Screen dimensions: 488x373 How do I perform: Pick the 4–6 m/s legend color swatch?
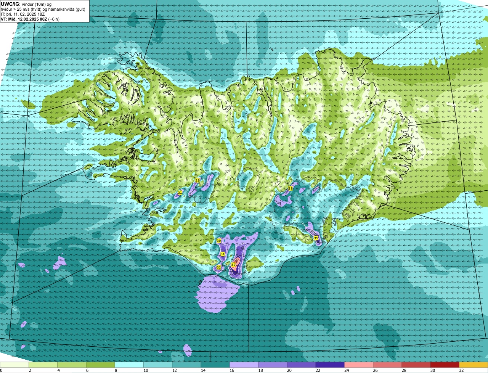coord(72,365)
